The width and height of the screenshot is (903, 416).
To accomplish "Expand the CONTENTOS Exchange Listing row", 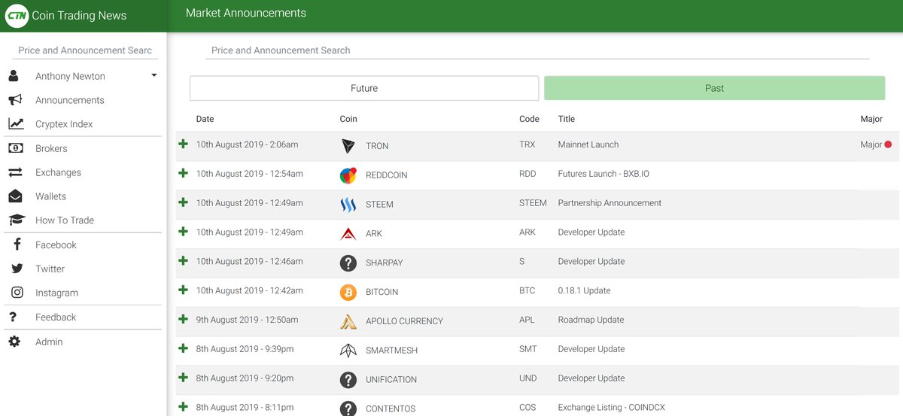I will 183,407.
